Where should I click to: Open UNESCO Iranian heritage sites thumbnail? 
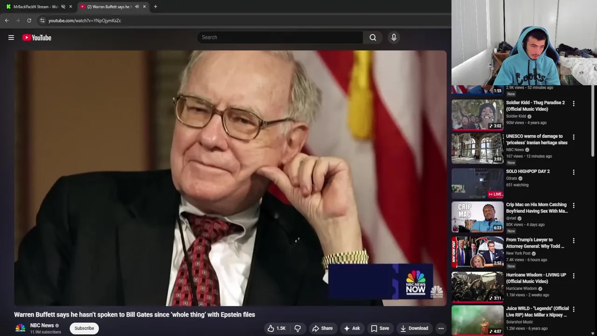[477, 148]
